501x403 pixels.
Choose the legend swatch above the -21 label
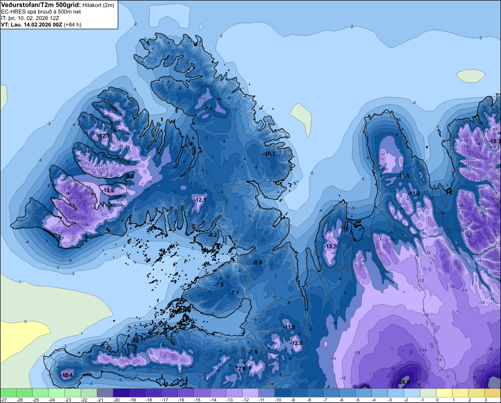[x=105, y=392]
